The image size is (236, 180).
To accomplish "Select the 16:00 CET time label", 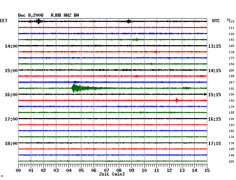I will pyautogui.click(x=11, y=95).
